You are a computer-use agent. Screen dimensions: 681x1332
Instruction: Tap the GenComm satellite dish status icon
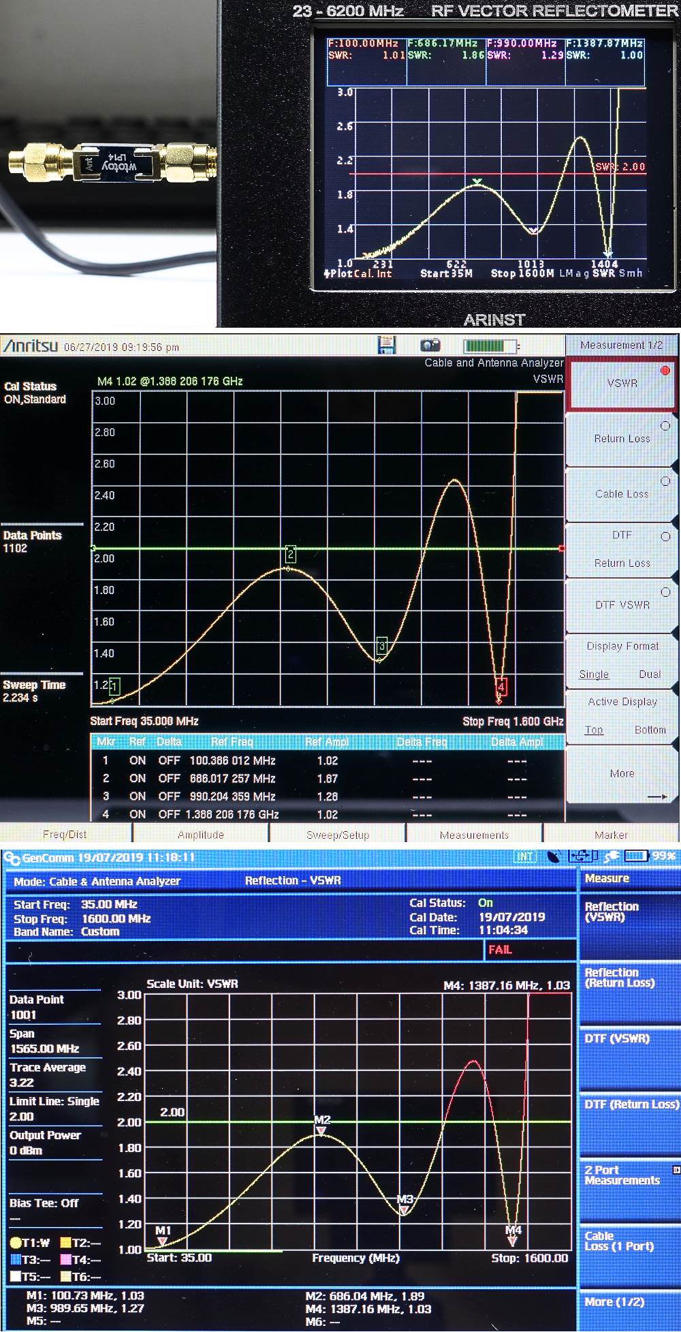click(x=554, y=856)
